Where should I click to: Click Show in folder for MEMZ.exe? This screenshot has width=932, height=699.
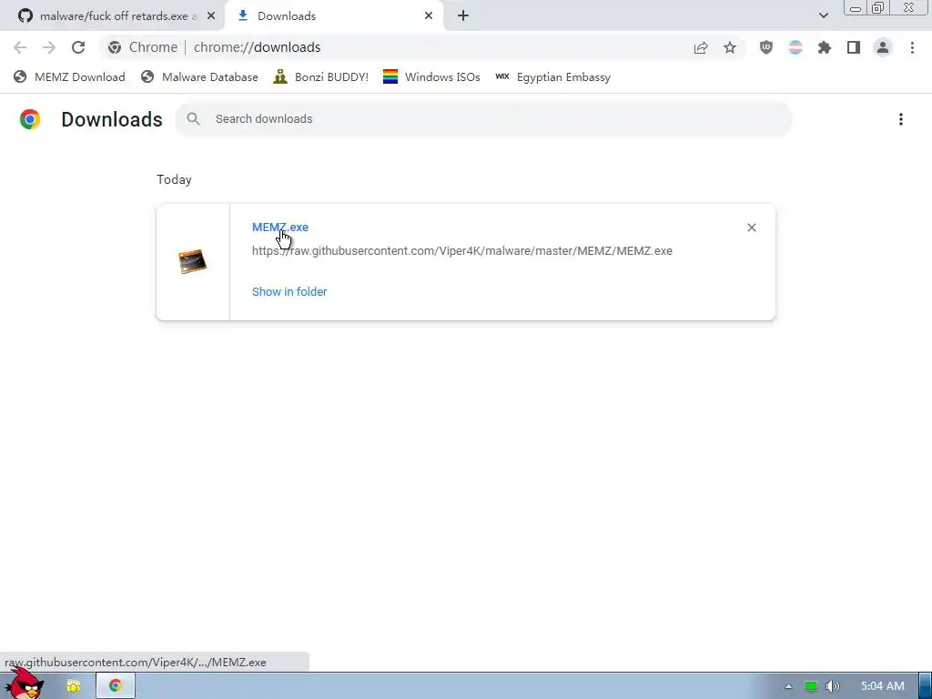[x=289, y=292]
